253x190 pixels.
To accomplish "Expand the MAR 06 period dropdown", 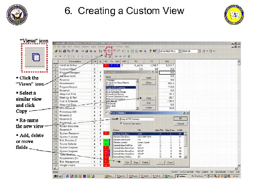I will click(199, 51).
